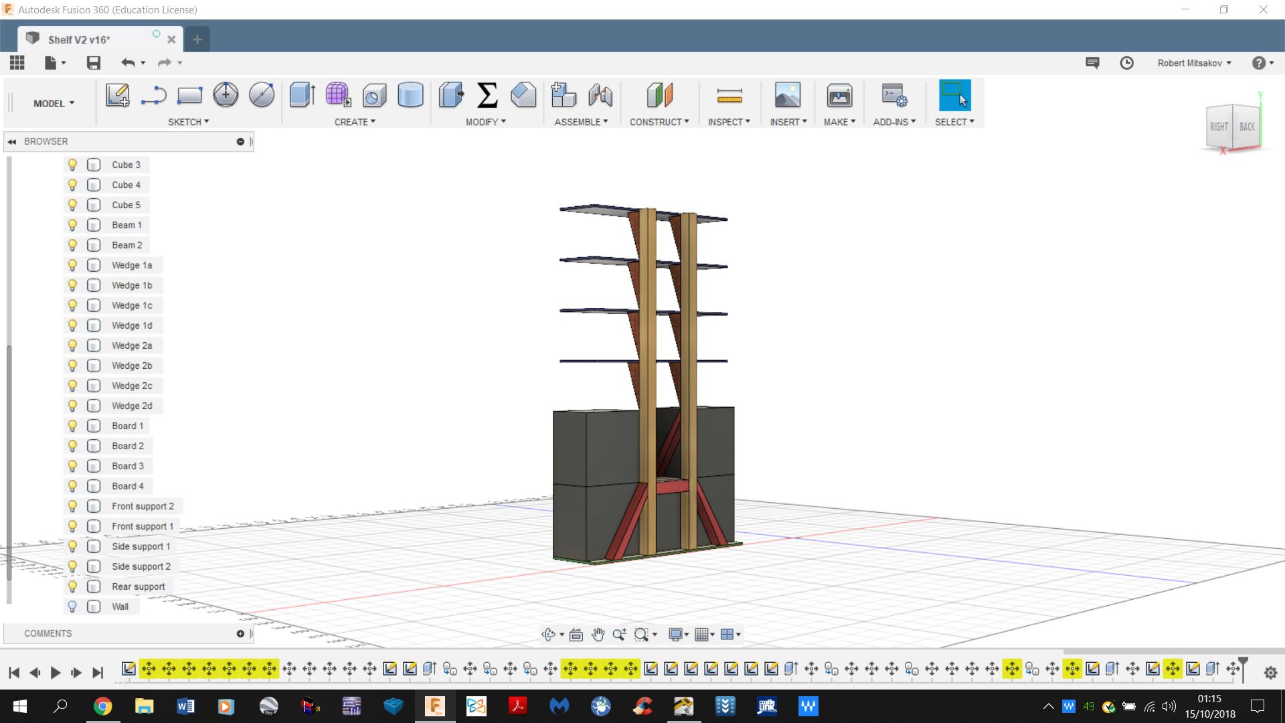Open the SKETCH menu
The height and width of the screenshot is (723, 1285).
188,122
